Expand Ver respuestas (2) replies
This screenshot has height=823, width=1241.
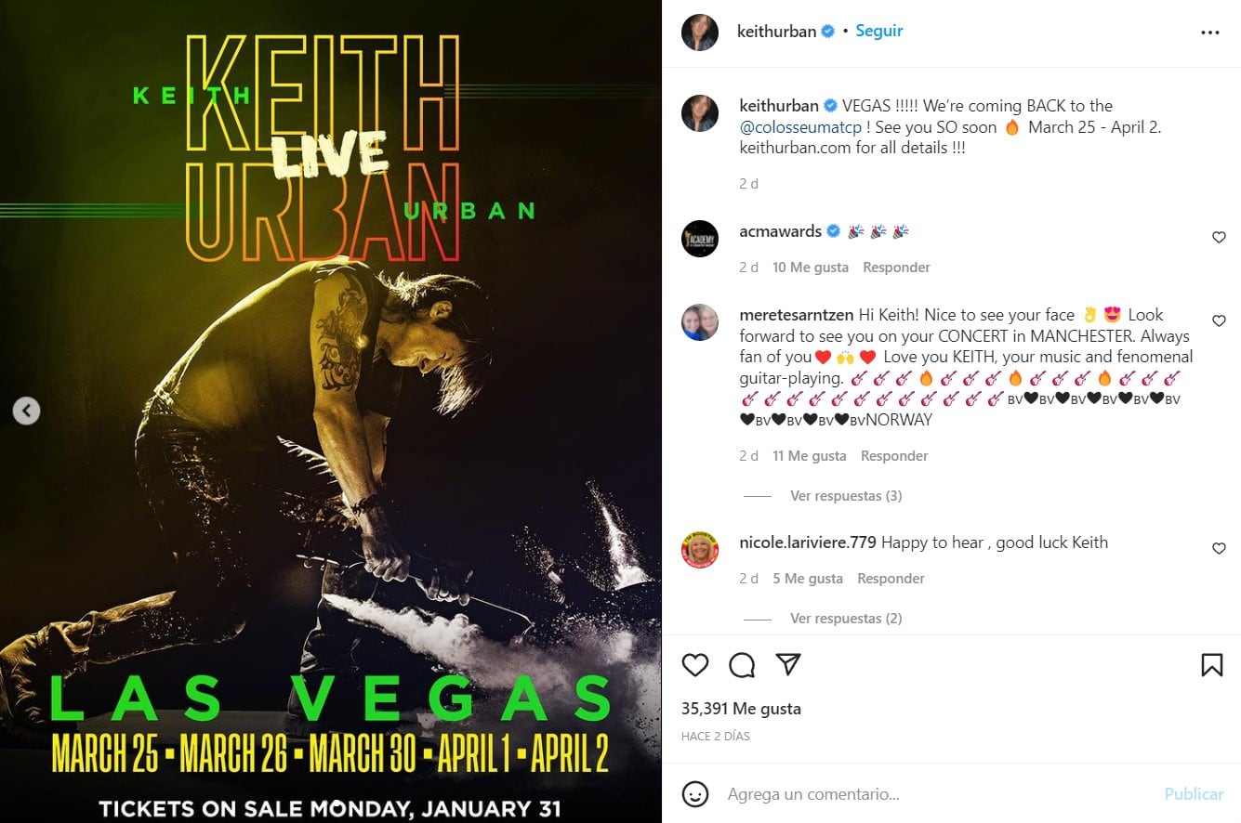pos(846,619)
